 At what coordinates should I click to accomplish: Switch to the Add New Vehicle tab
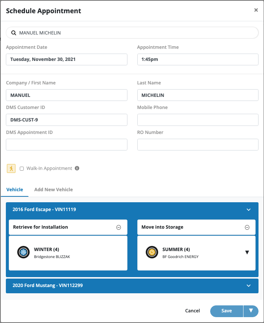pos(53,189)
